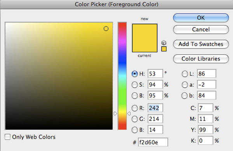Select the HSB brightness B radio button
This screenshot has height=151, width=233.
[135, 95]
